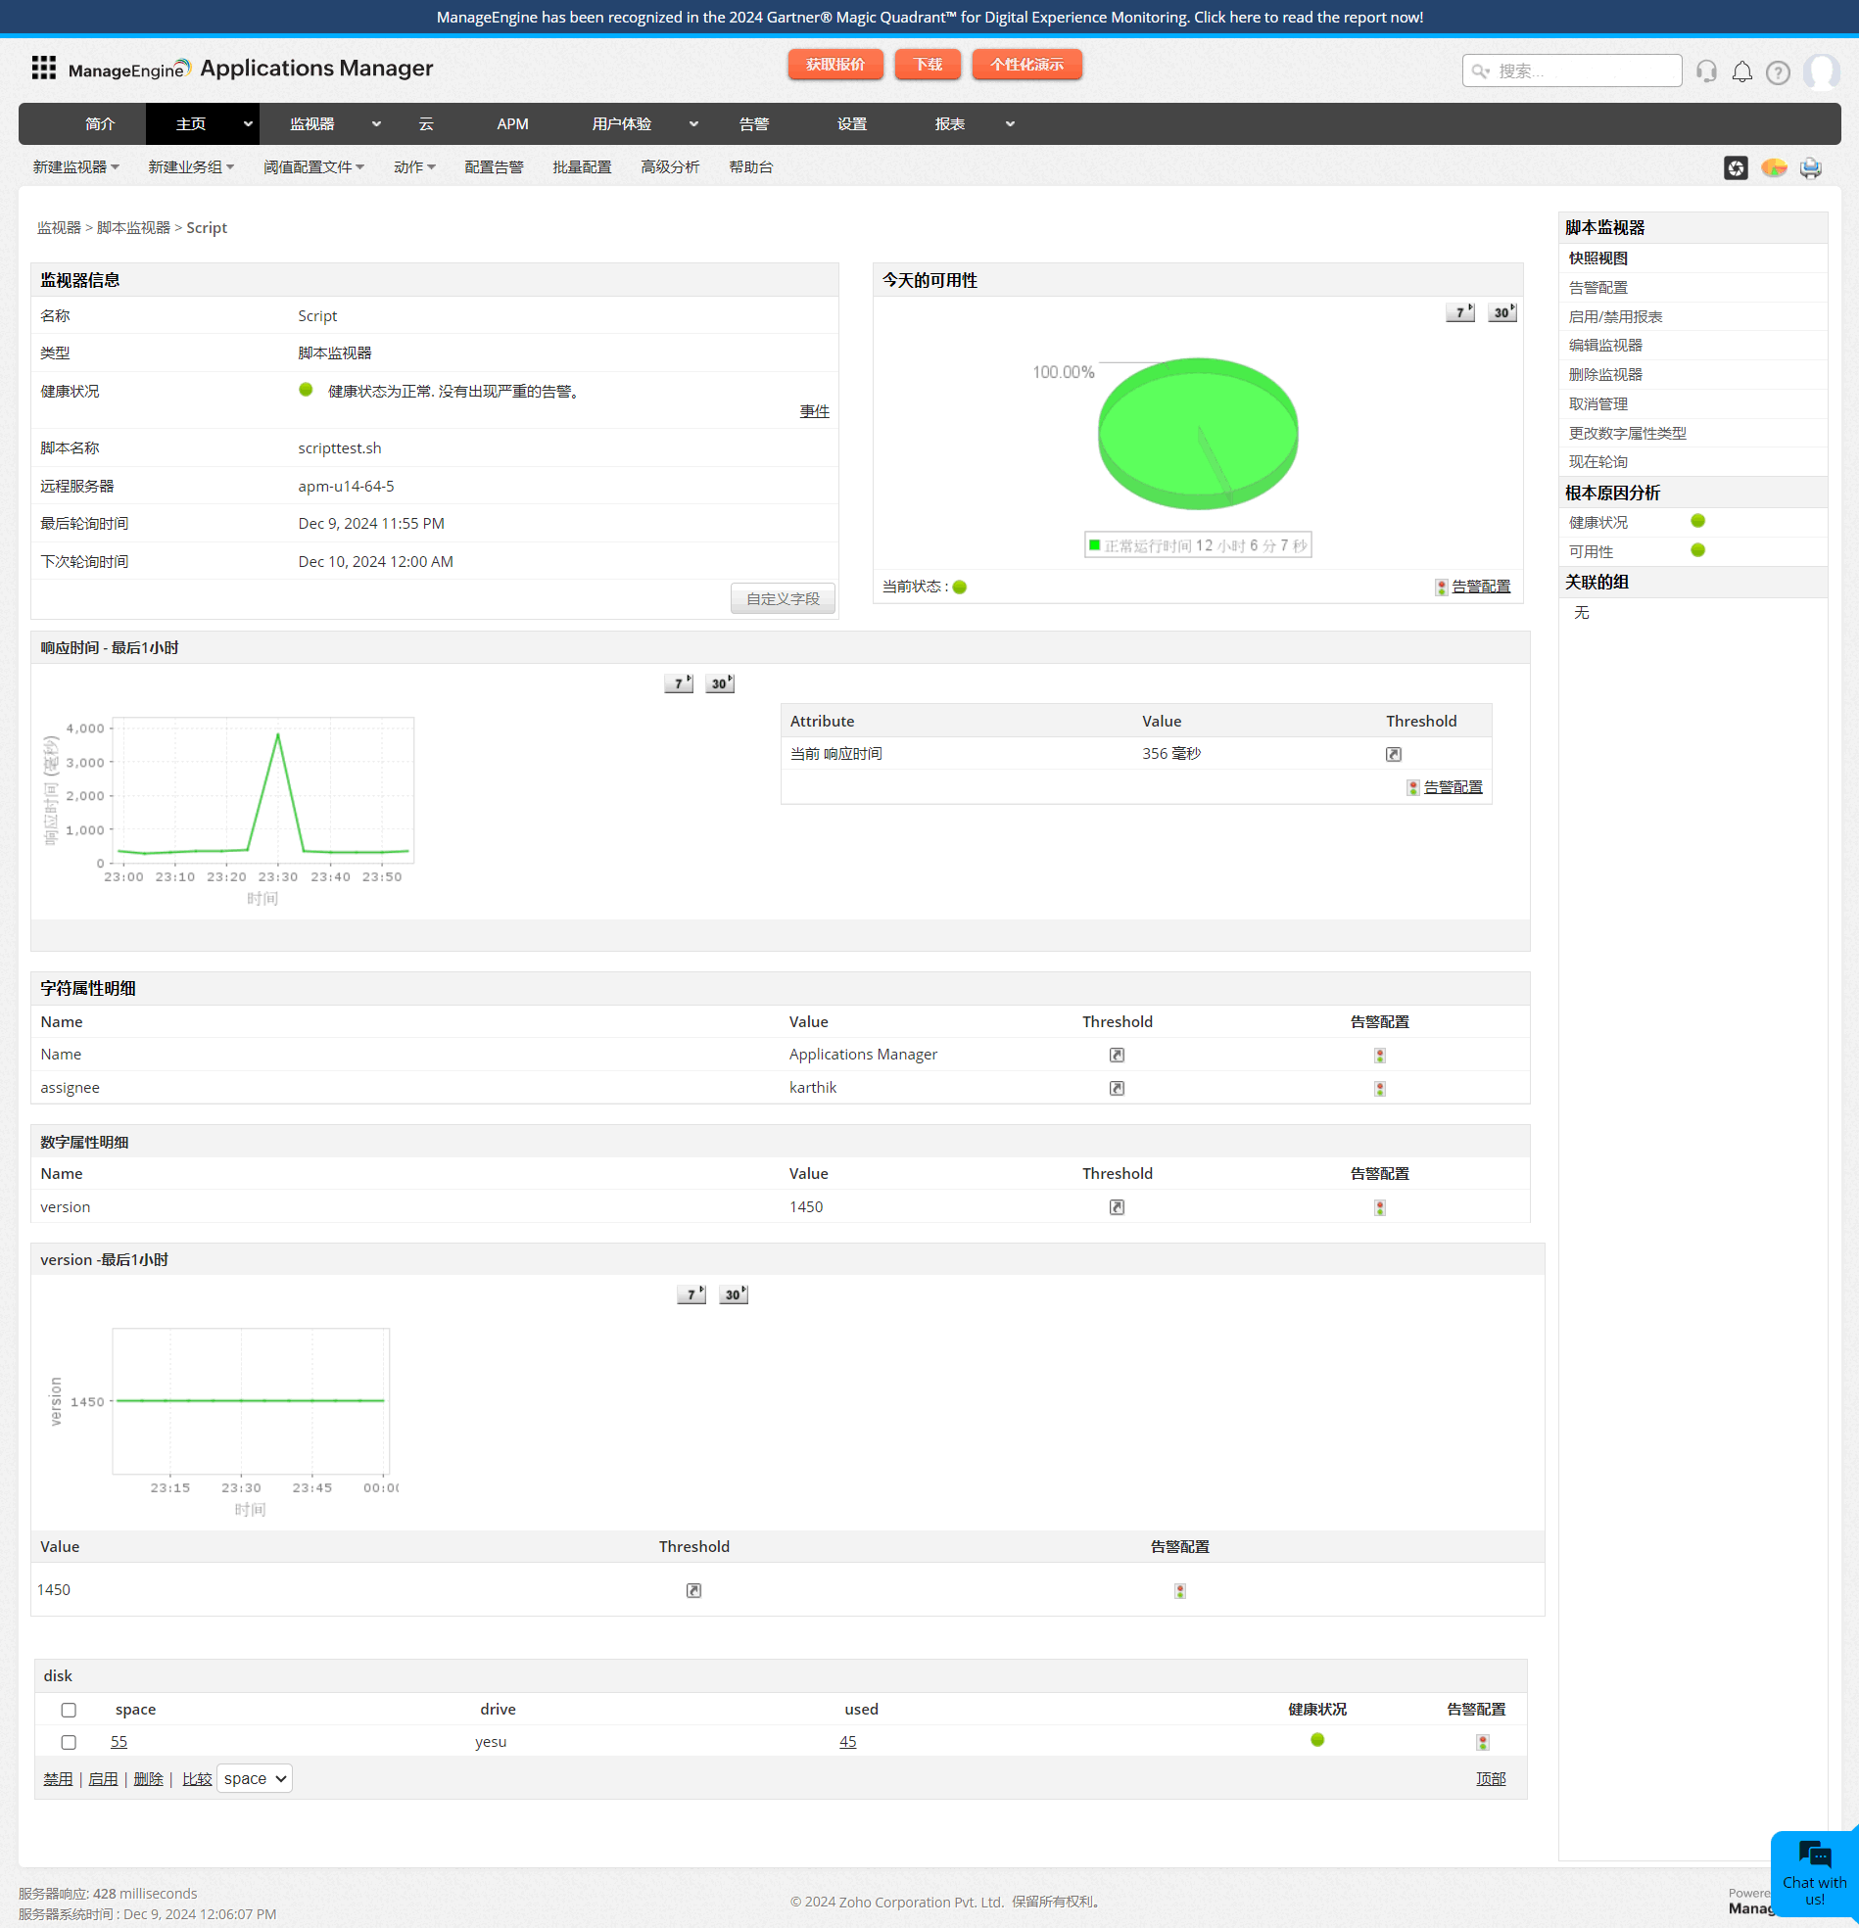Show 30-day response time report icon
1859x1928 pixels.
719,683
